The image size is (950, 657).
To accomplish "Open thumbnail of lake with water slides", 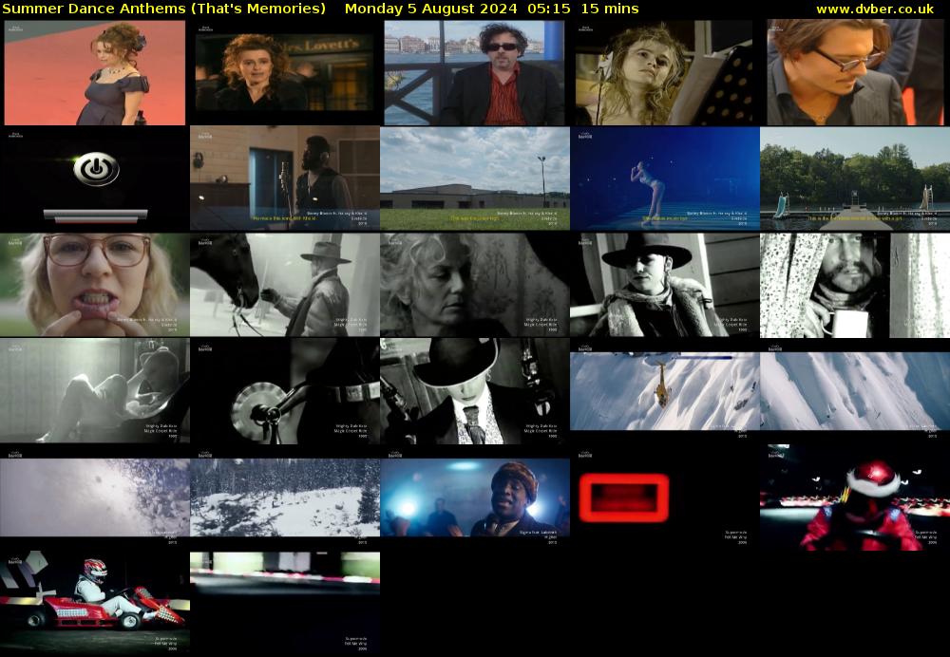I will tap(855, 178).
